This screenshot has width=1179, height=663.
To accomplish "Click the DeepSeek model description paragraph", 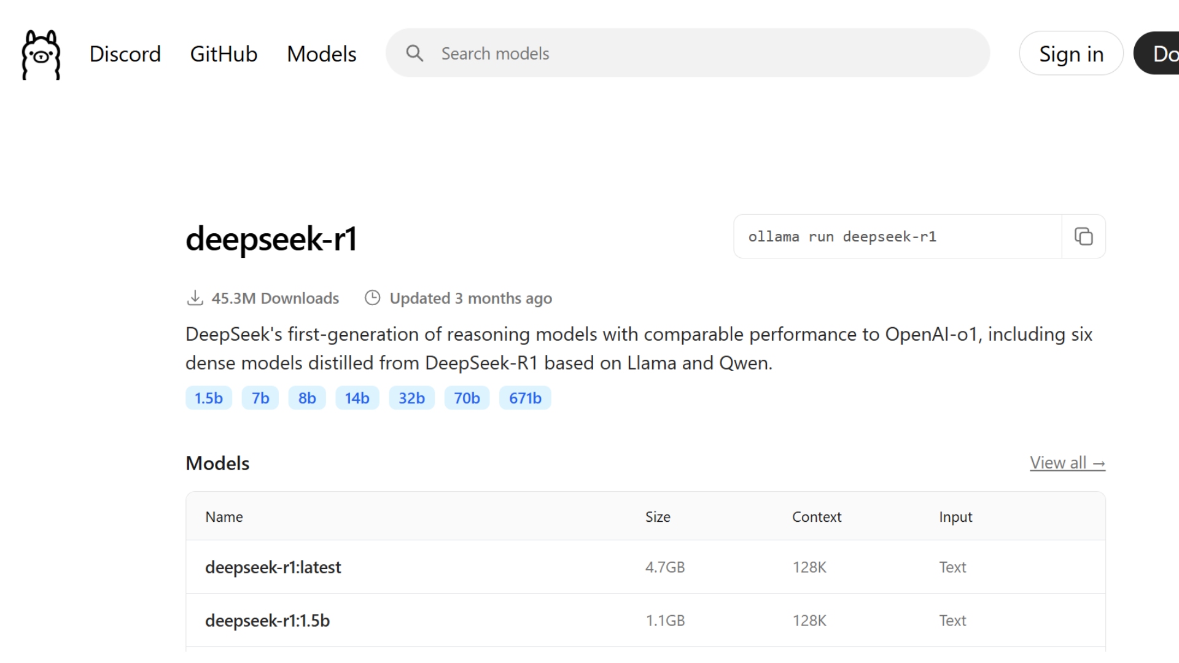I will pyautogui.click(x=639, y=349).
